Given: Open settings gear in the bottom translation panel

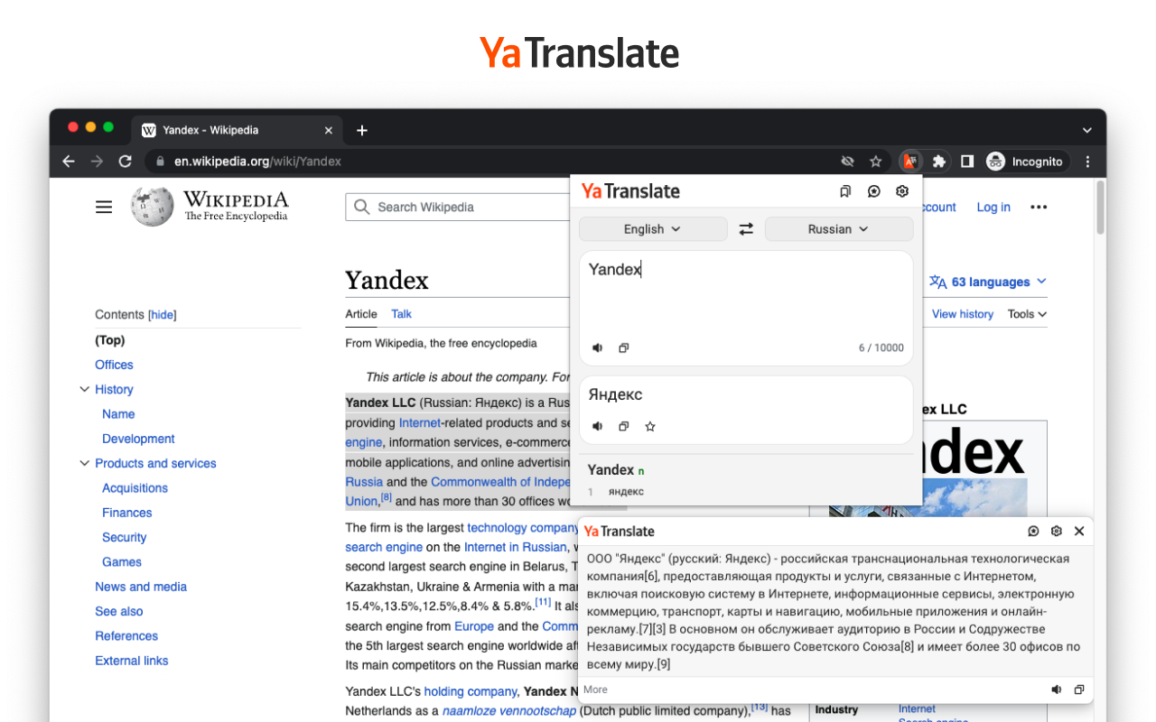Looking at the screenshot, I should pos(1056,531).
